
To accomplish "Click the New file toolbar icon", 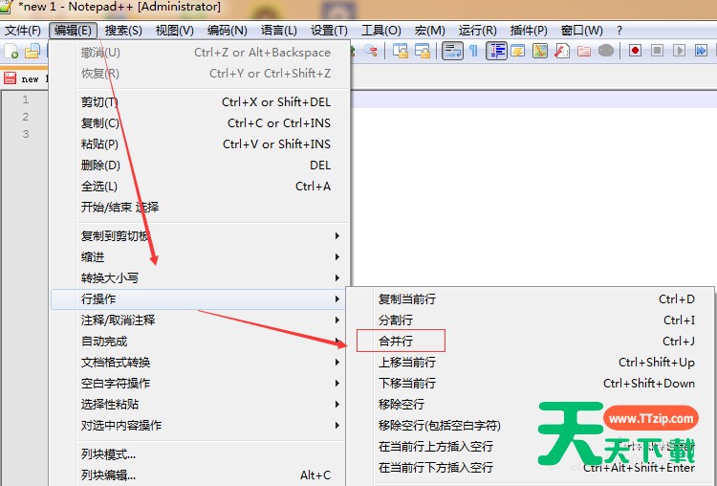I will 11,52.
